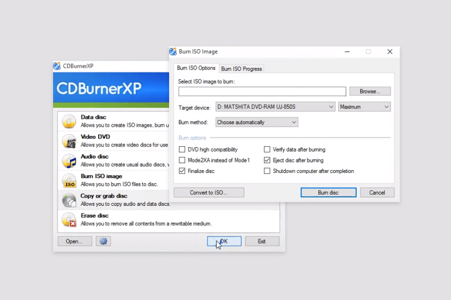The height and width of the screenshot is (300, 451).
Task: Select the Video DVD clapperboard icon
Action: 69,141
